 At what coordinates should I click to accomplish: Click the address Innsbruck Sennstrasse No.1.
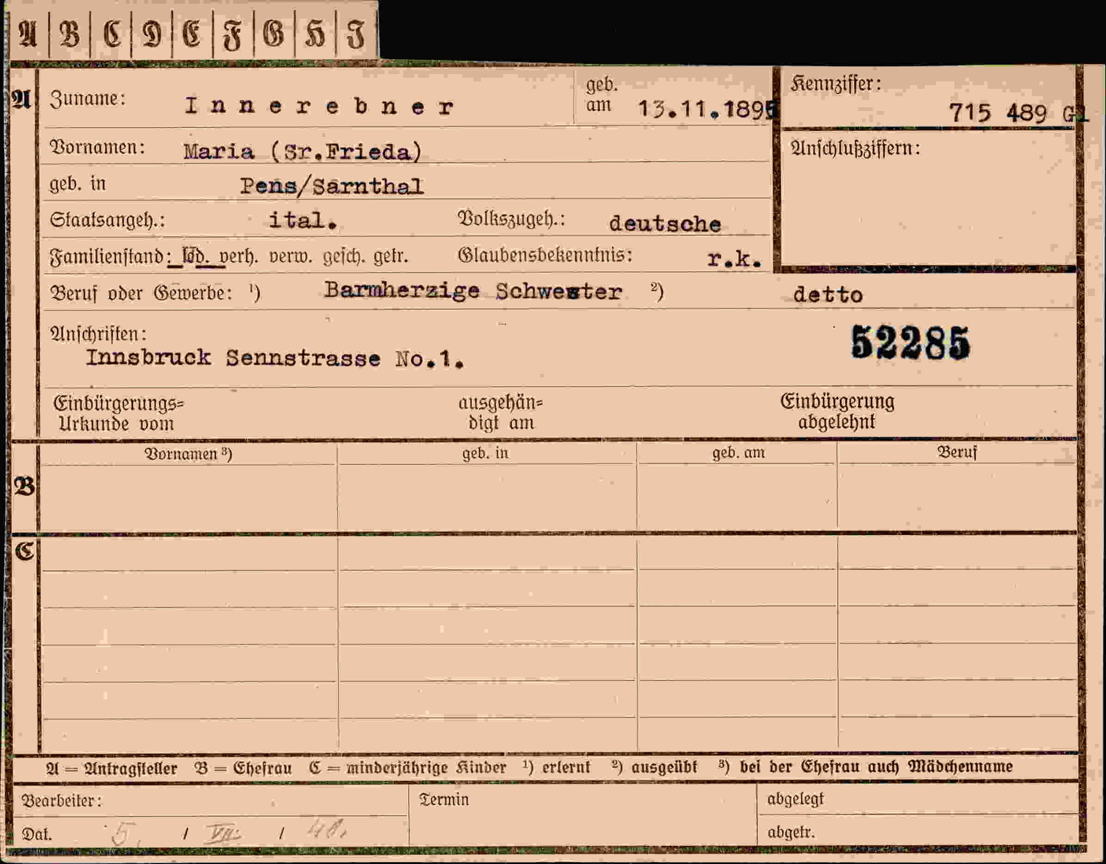(275, 358)
